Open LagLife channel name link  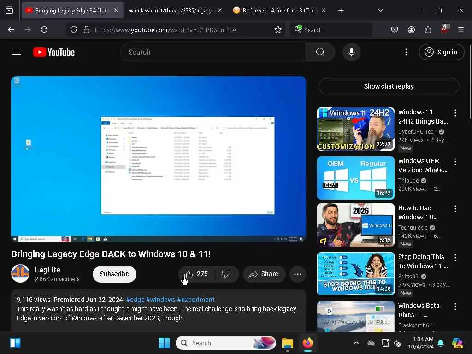pos(47,270)
